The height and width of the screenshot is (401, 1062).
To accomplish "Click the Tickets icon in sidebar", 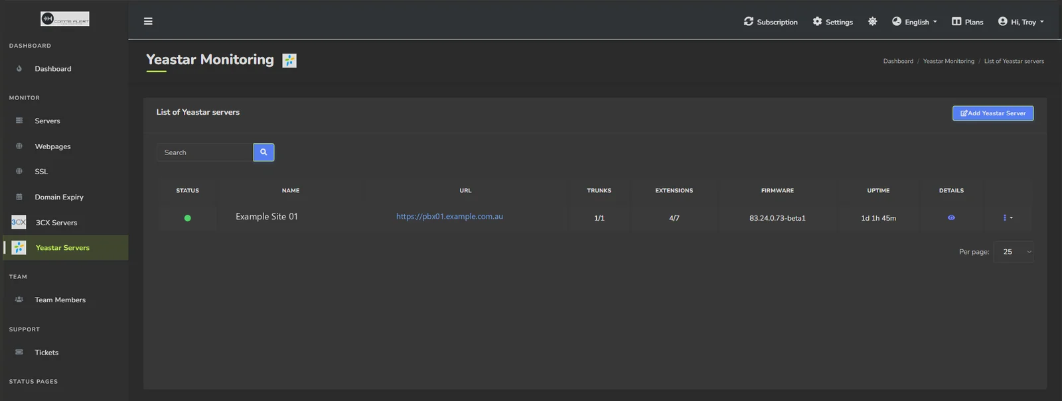I will point(19,352).
